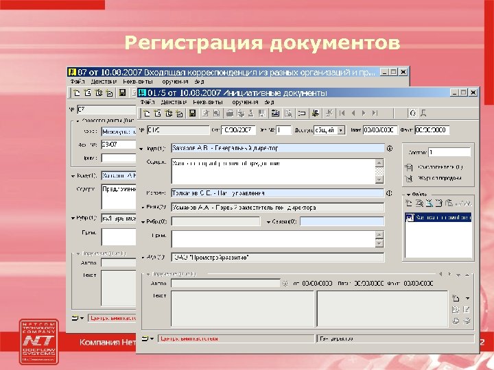The width and height of the screenshot is (494, 370).
Task: Open Журнал передачи link in right panel
Action: click(x=440, y=178)
